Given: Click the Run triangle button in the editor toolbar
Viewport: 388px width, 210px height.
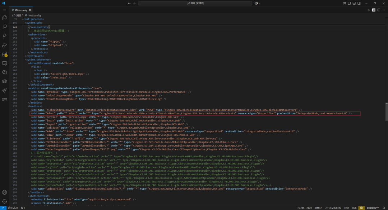Looking at the screenshot, I should [x=369, y=10].
